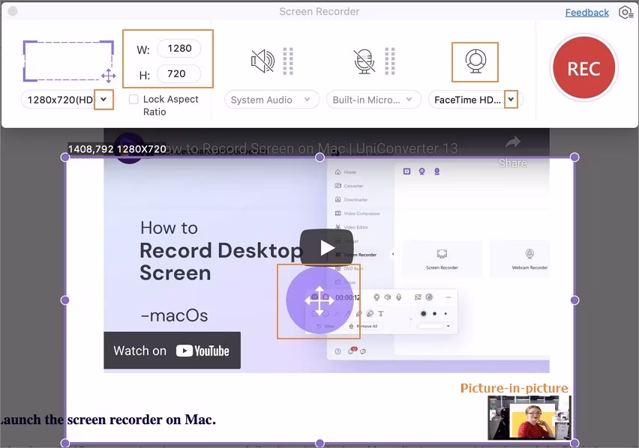The width and height of the screenshot is (639, 448).
Task: Click the picture-in-picture webcam preview thumbnail
Action: (529, 417)
